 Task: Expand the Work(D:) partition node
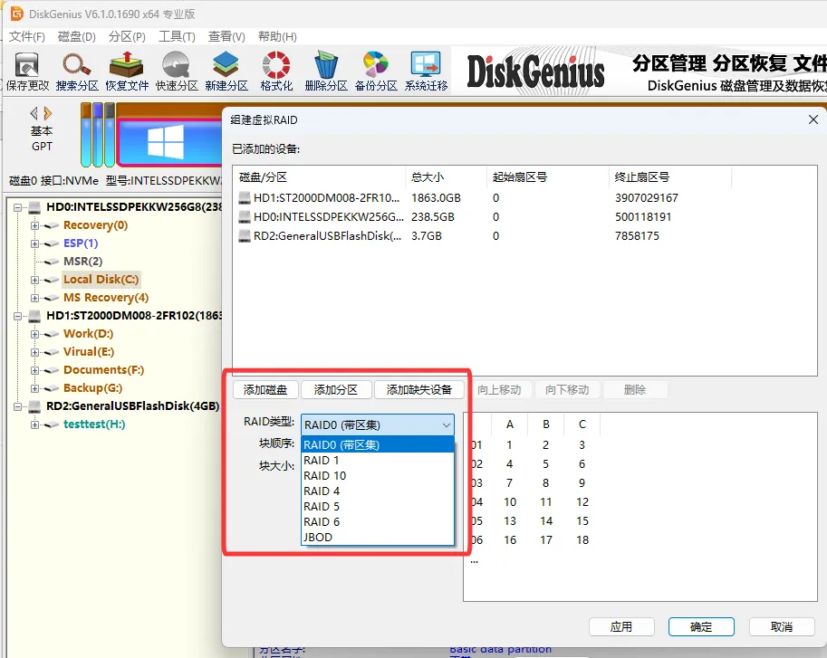coord(34,334)
